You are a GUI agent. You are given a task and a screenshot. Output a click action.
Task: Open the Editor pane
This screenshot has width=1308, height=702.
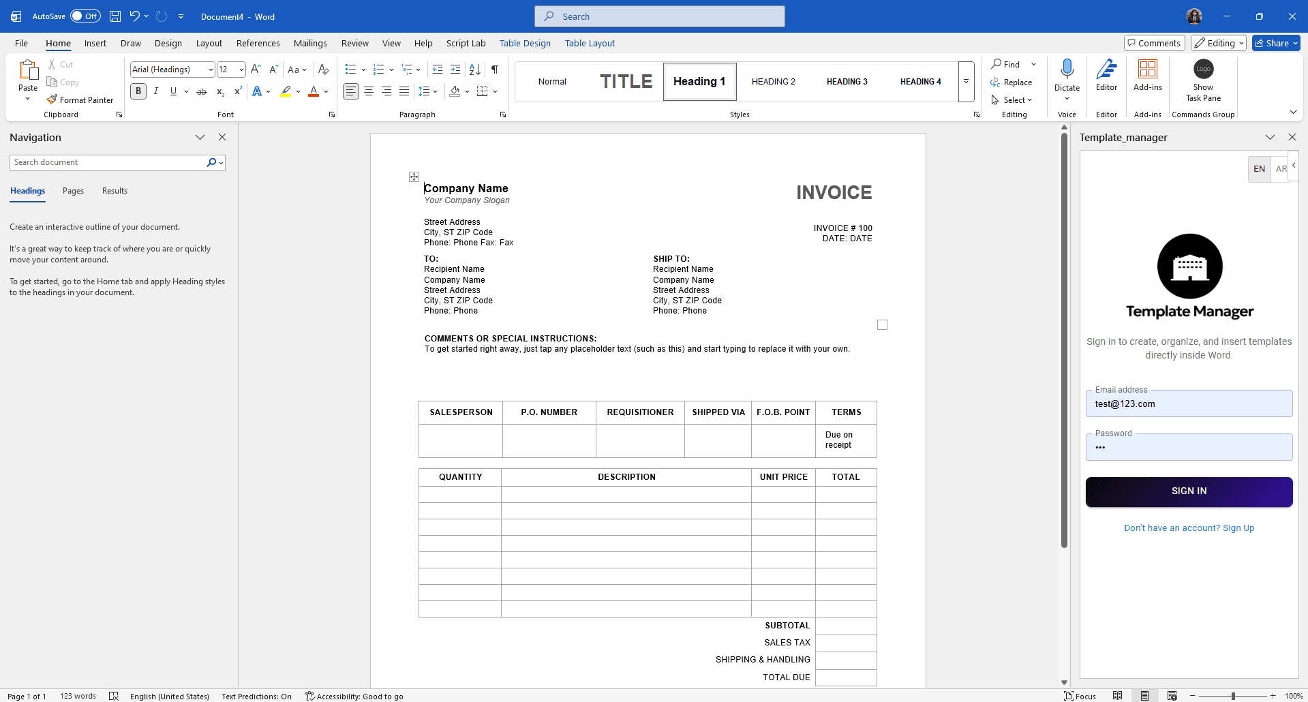(x=1106, y=75)
